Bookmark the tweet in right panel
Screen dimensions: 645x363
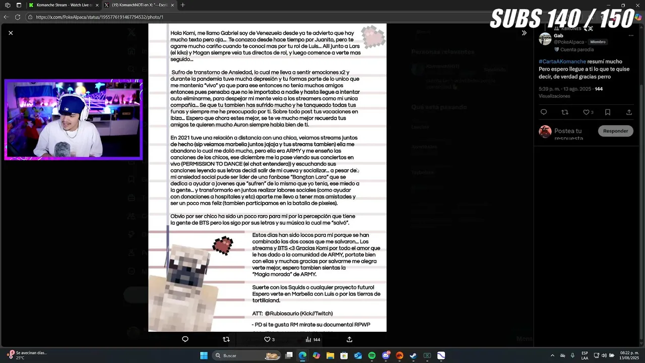tap(608, 112)
